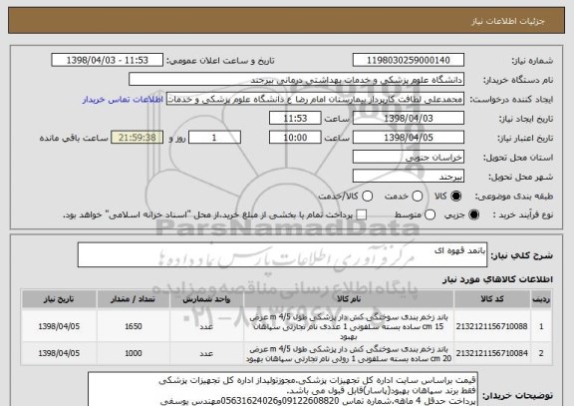Click the page header جزئیات اطلاعات نیاز

[508, 21]
